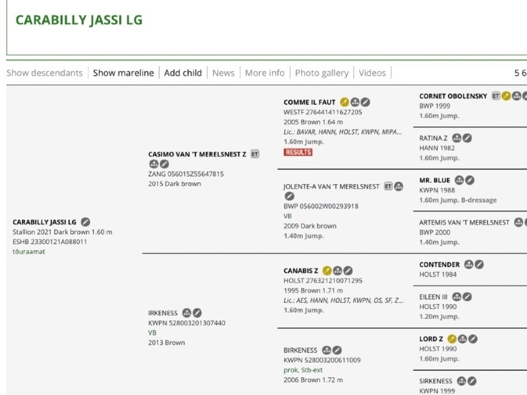Toggle Show descendants view
This screenshot has width=527, height=395.
click(x=43, y=73)
